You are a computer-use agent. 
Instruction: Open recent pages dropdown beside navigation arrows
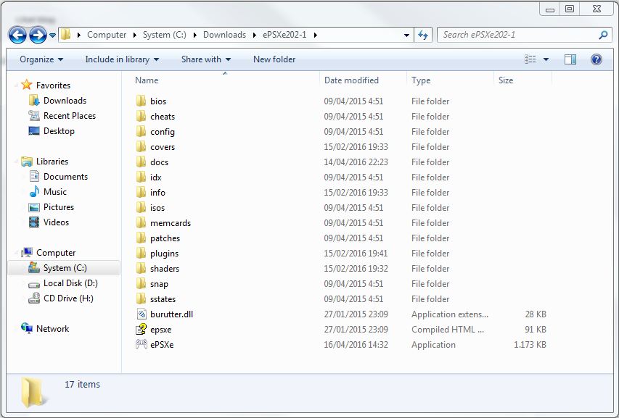click(52, 35)
